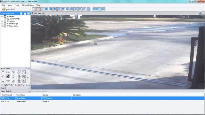This screenshot has width=205, height=115.
Task: Expand the All Action Items tree node
Action: pos(2,26)
